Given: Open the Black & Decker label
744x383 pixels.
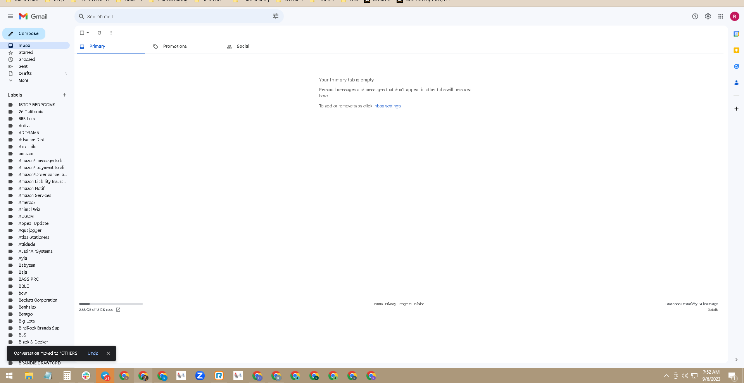Looking at the screenshot, I should click(x=33, y=342).
